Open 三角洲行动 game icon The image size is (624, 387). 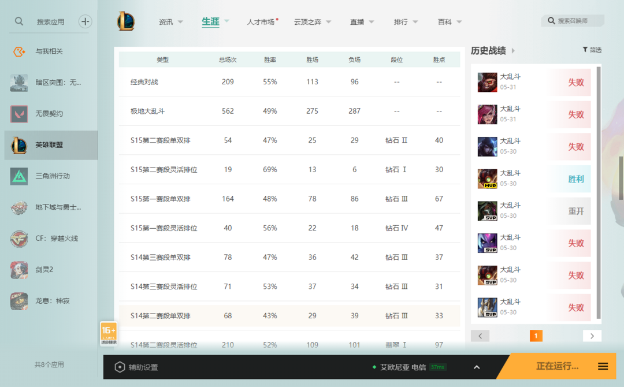point(19,176)
